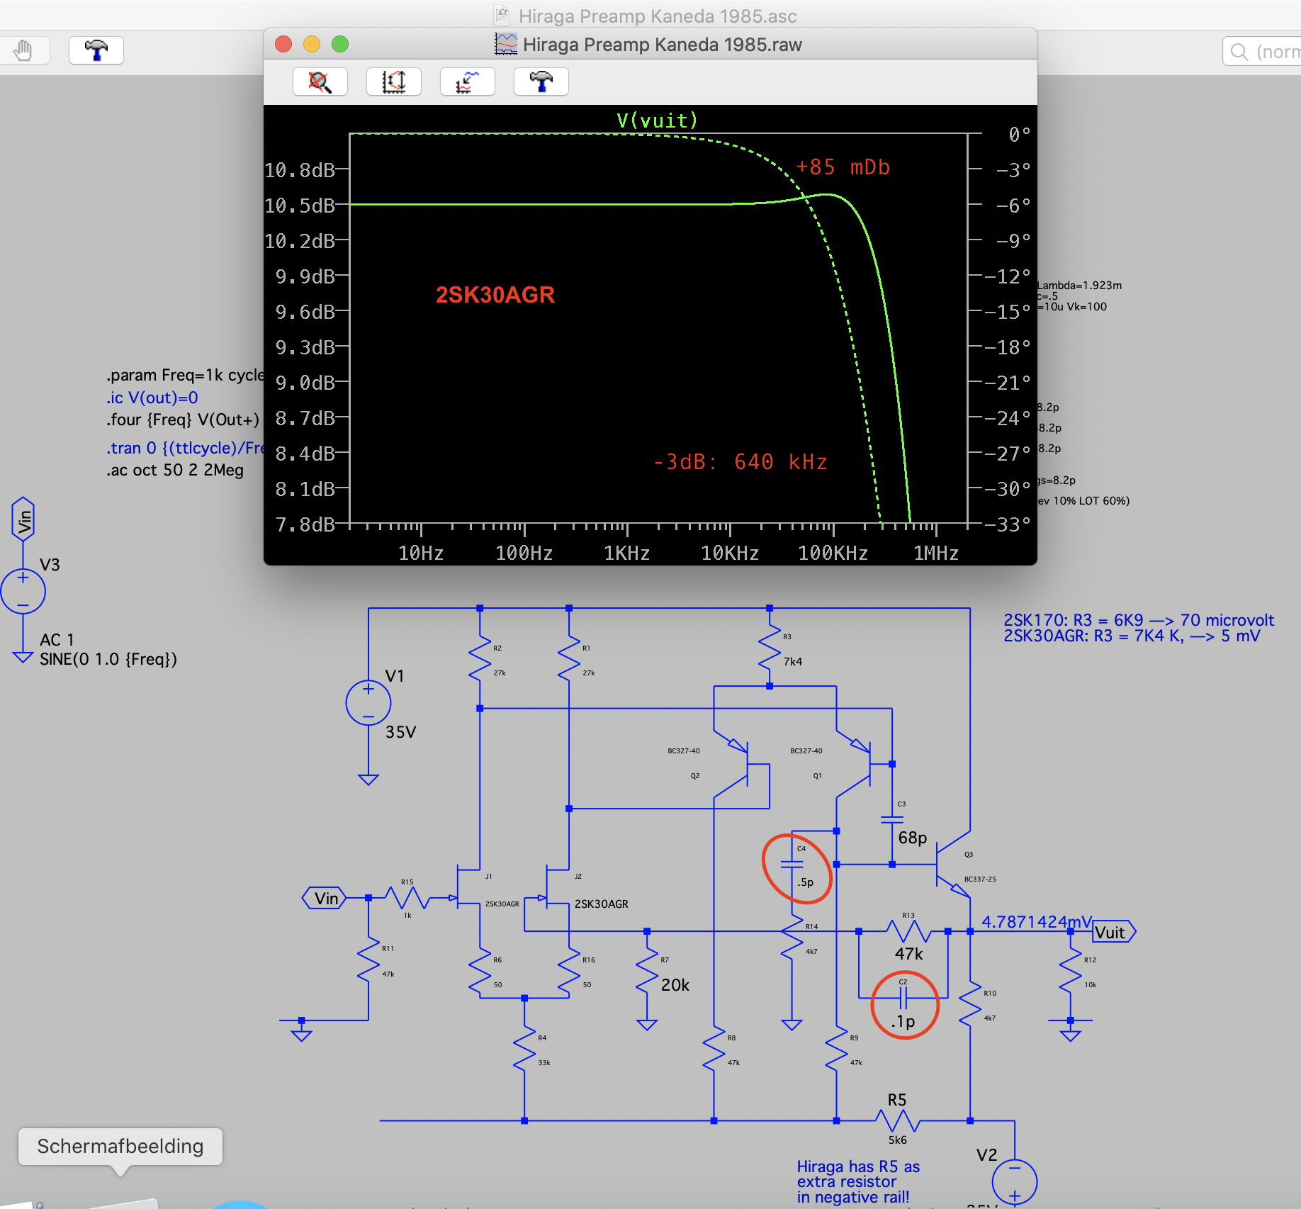This screenshot has height=1209, width=1301.
Task: Select resistor R9 47k
Action: (x=836, y=1049)
